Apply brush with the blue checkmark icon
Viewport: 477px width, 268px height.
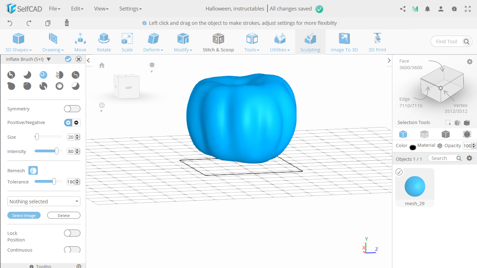tap(68, 59)
